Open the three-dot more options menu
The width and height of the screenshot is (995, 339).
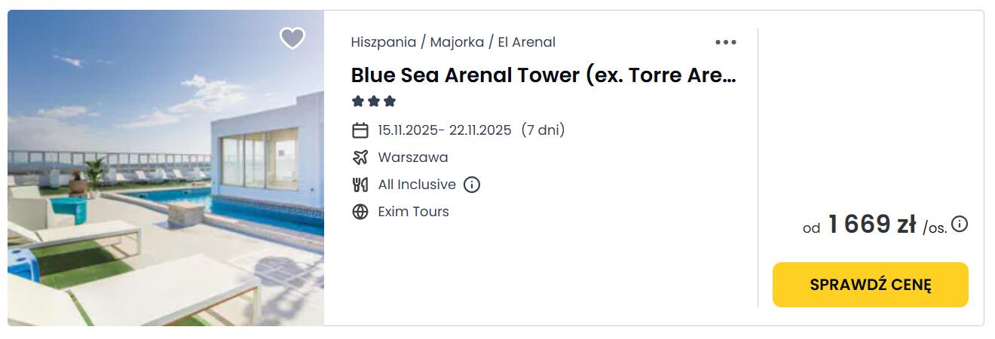(x=725, y=42)
